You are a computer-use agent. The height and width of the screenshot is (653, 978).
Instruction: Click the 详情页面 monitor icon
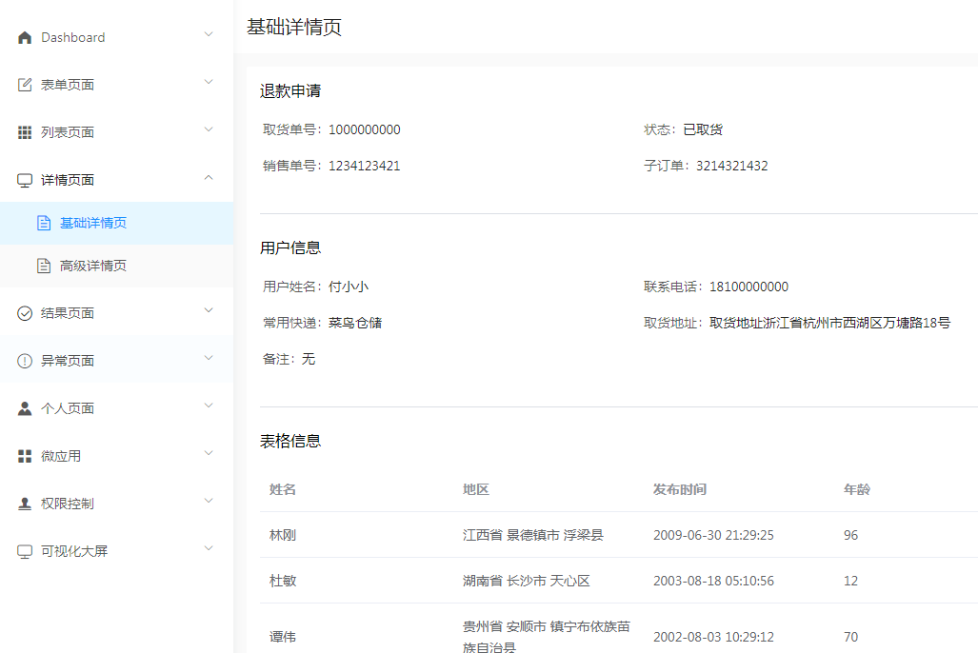25,180
